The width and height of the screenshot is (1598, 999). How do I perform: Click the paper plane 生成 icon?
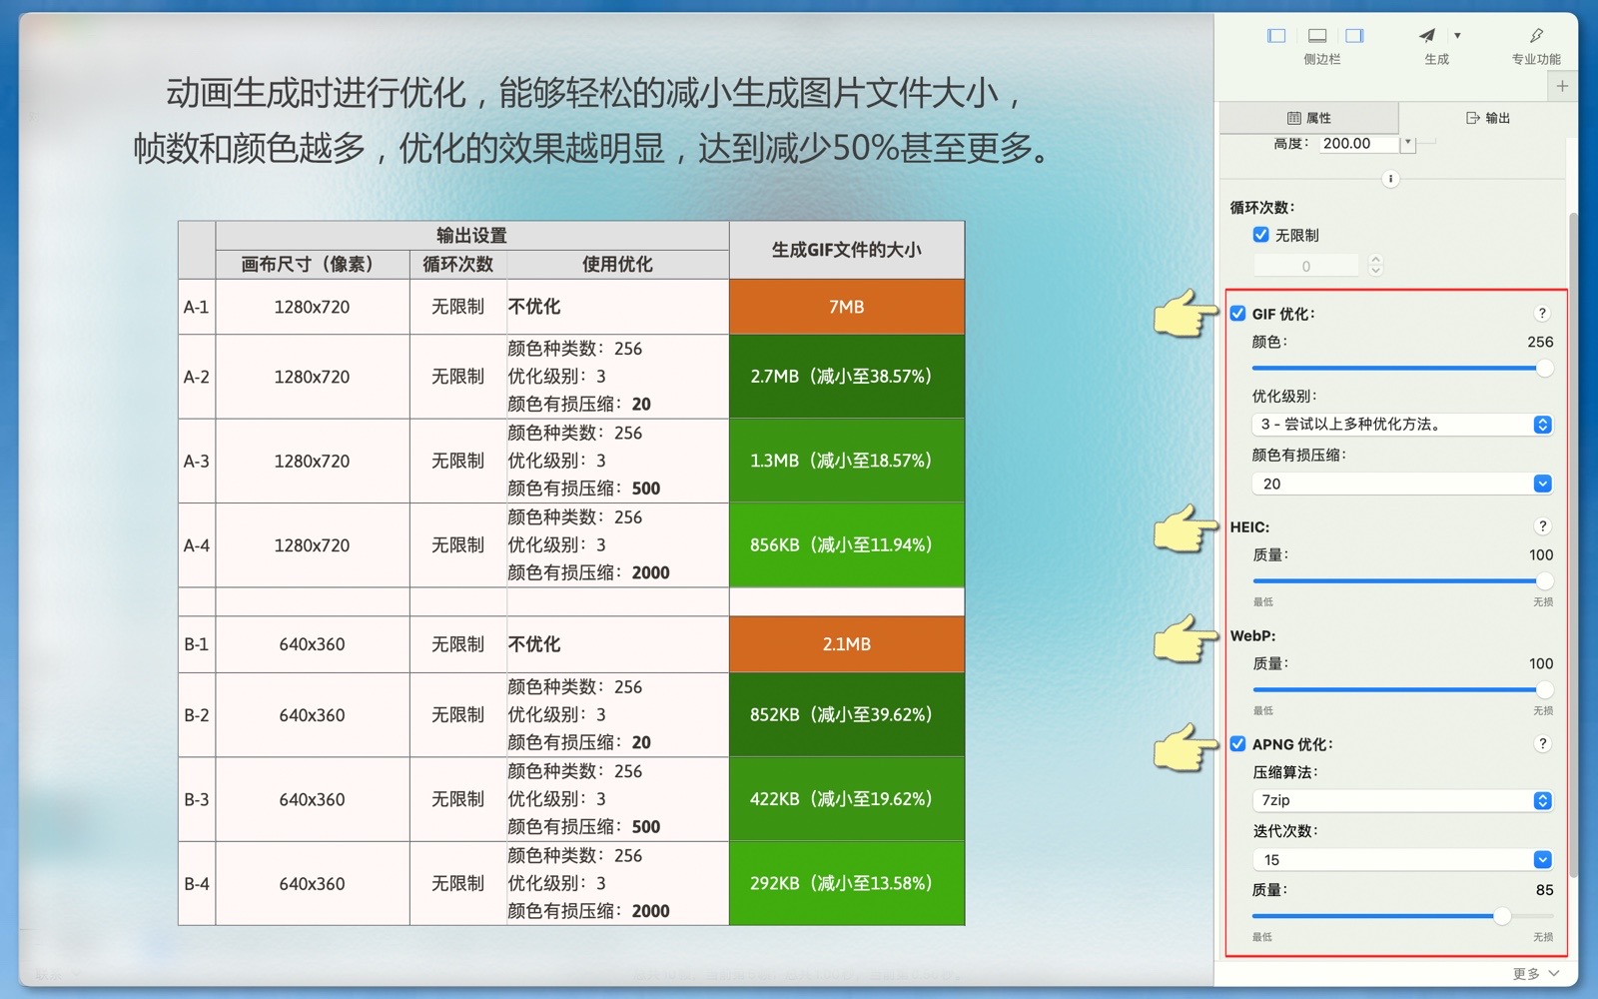point(1427,36)
